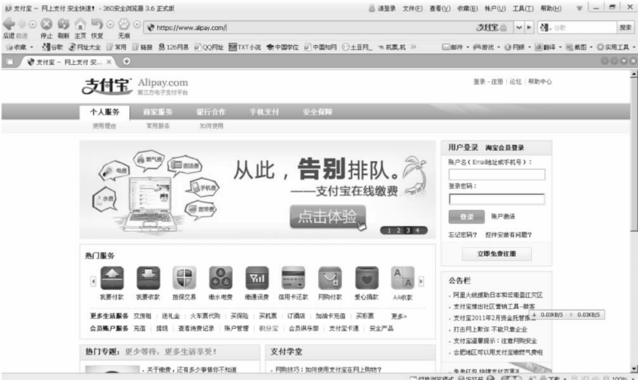This screenshot has width=638, height=380.
Task: Open the 中国学位 bookmark
Action: click(282, 47)
